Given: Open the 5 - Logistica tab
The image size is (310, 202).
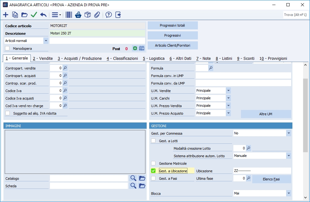Looking at the screenshot, I should pos(154,58).
